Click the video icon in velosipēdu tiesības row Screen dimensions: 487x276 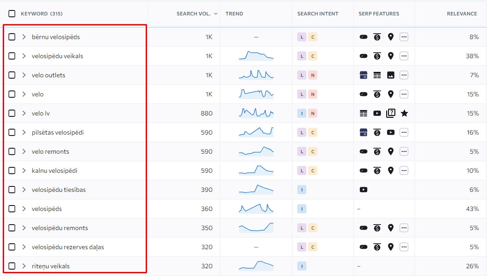pyautogui.click(x=363, y=190)
